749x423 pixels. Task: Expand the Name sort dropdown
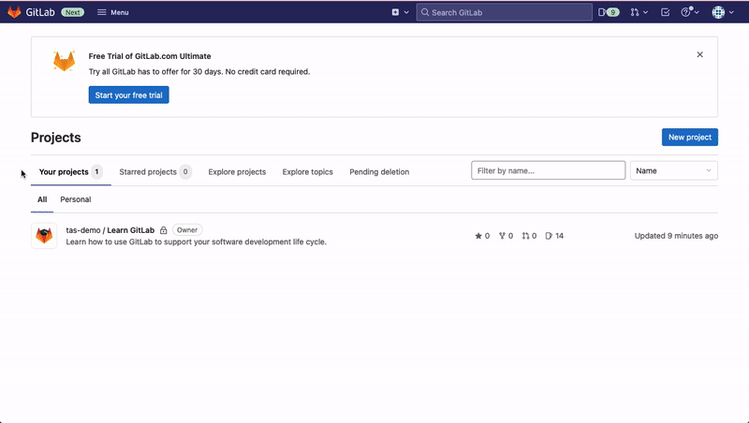673,170
